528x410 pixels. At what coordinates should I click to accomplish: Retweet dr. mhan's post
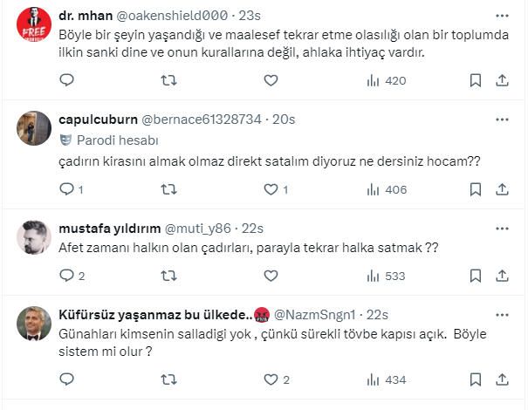coord(169,80)
